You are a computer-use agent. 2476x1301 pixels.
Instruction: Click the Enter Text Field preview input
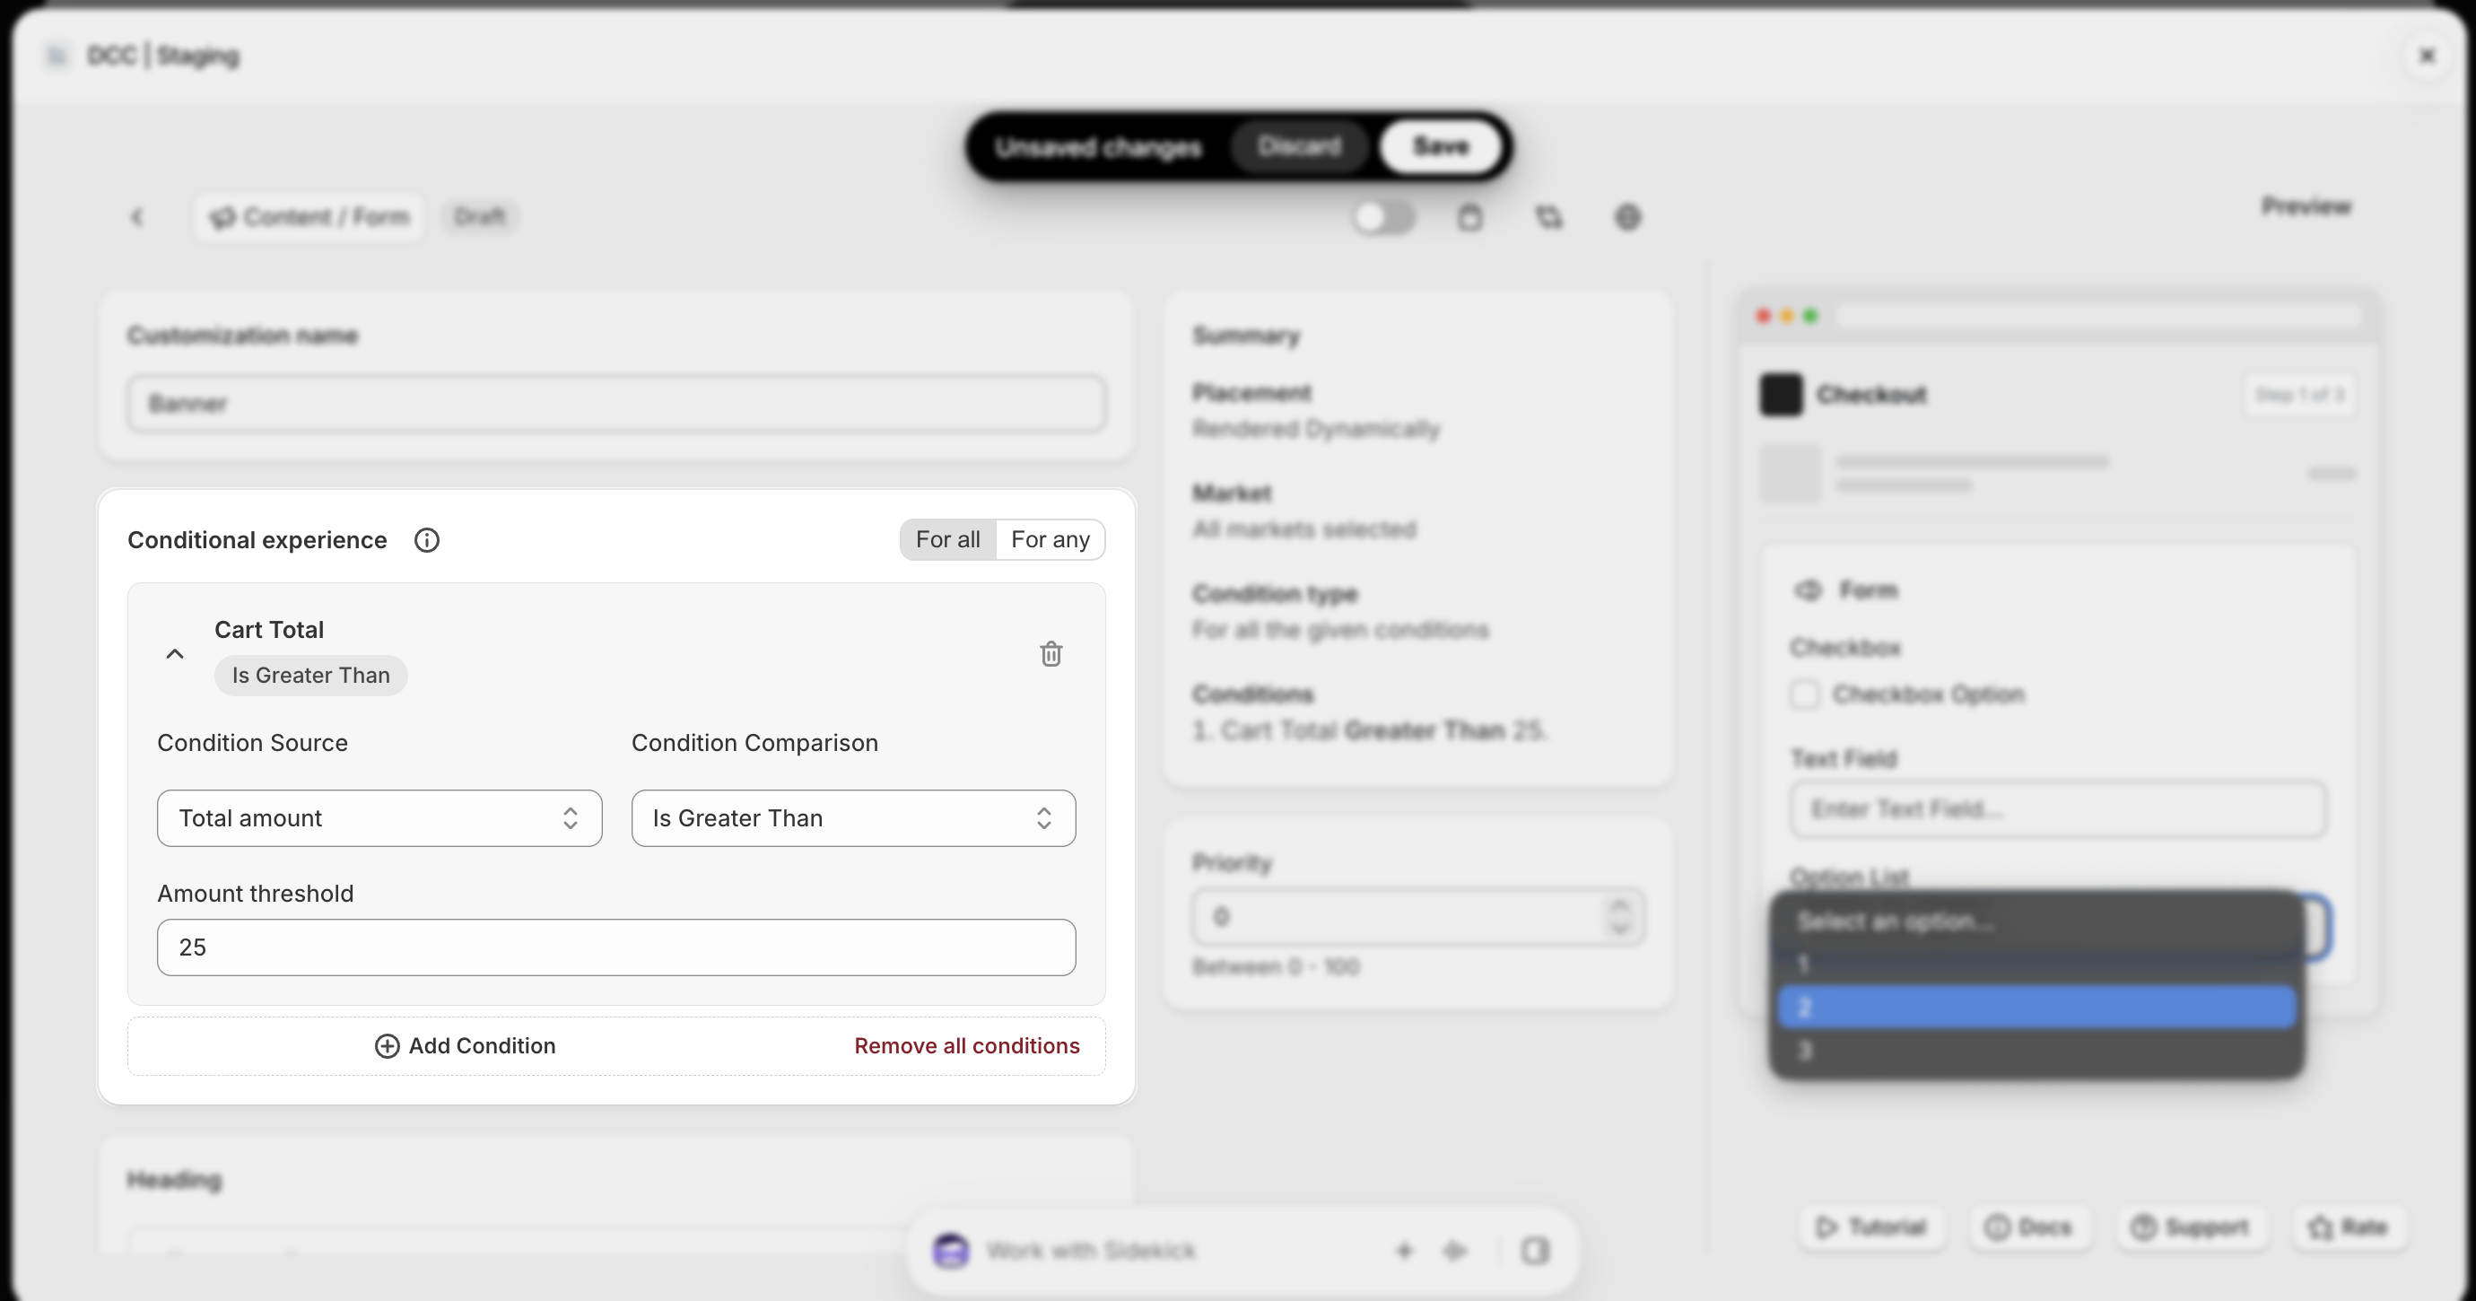[2058, 809]
